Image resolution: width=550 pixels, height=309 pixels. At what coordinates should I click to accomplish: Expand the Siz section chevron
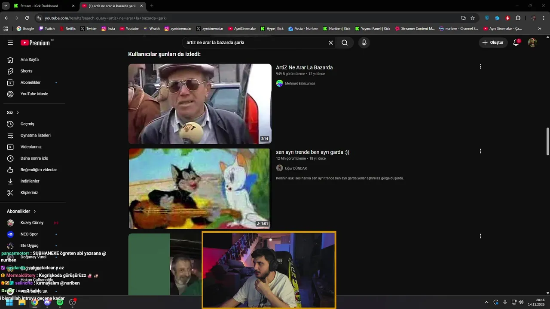point(18,113)
